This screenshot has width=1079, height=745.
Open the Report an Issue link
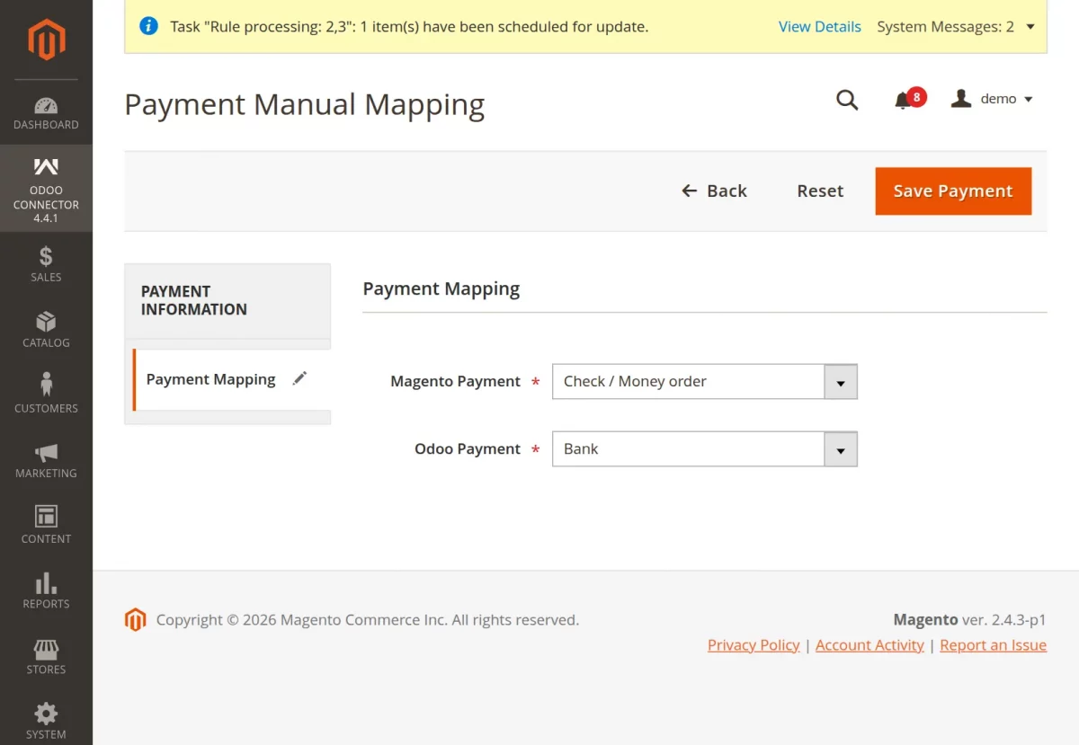point(994,645)
